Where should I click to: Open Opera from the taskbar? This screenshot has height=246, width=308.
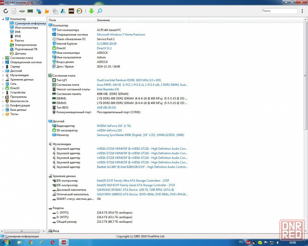(53, 243)
